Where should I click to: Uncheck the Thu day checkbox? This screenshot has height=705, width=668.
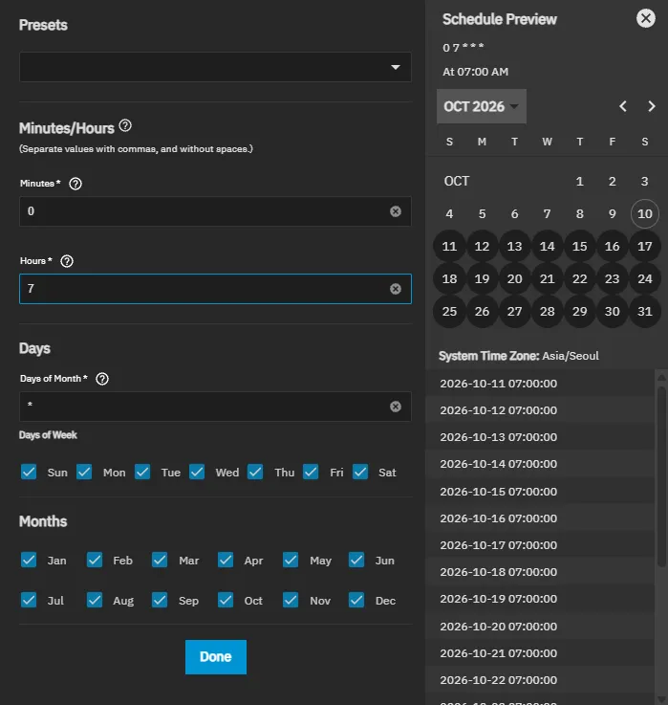point(255,473)
